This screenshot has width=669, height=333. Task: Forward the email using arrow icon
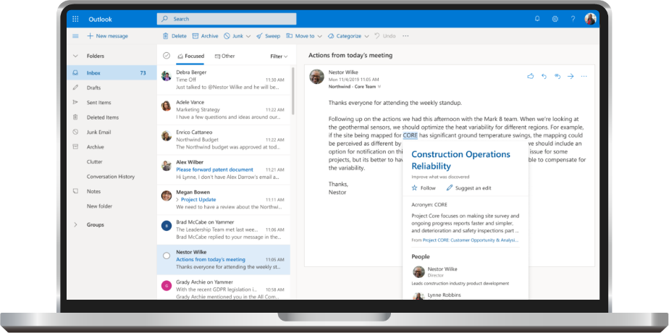[571, 76]
